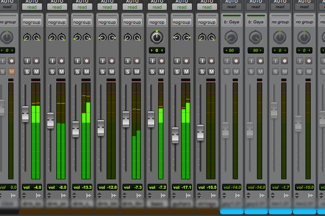
Task: Click the 'vol -13.3' readout
Action: point(82,187)
